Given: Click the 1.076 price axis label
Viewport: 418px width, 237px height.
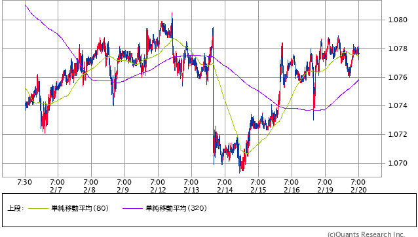Looking at the screenshot, I should (x=398, y=77).
